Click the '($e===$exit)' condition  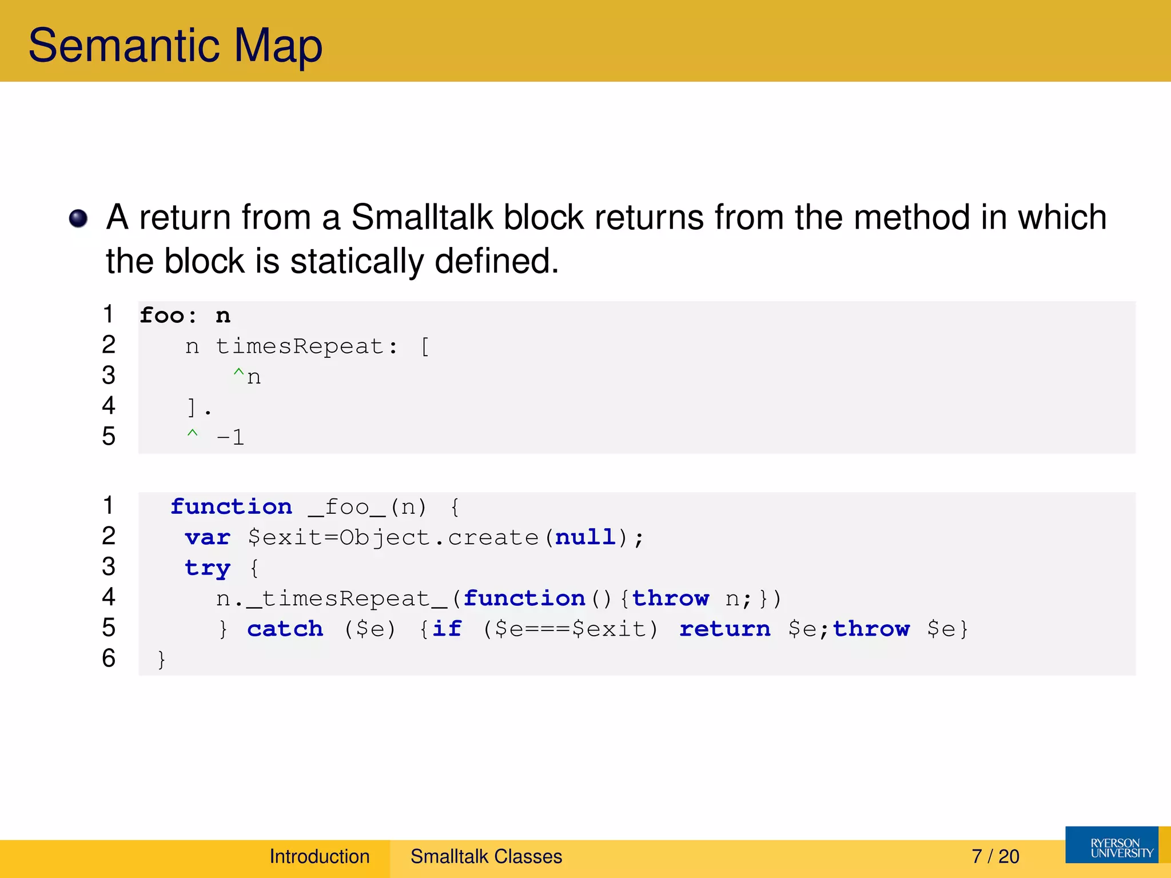(x=571, y=629)
